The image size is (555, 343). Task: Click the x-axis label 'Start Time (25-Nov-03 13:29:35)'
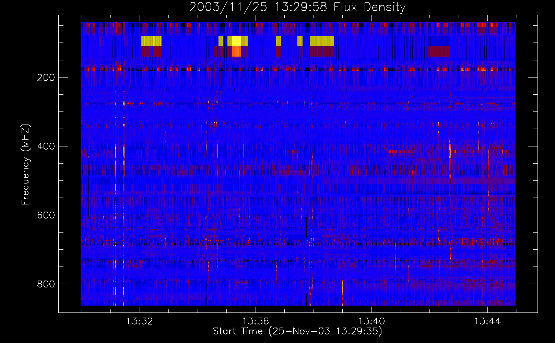297,331
